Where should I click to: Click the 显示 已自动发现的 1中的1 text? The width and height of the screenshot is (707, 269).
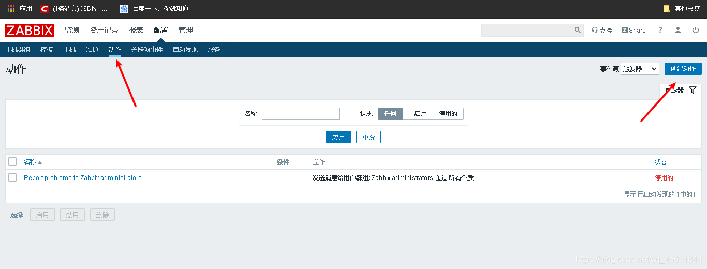tap(659, 195)
